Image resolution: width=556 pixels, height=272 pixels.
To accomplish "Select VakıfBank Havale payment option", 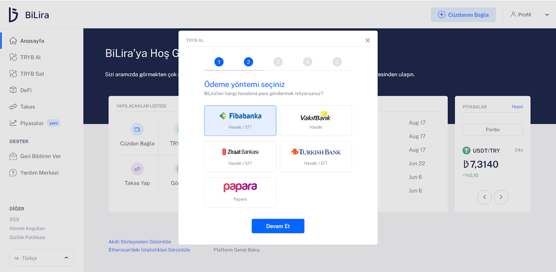I will coord(316,121).
